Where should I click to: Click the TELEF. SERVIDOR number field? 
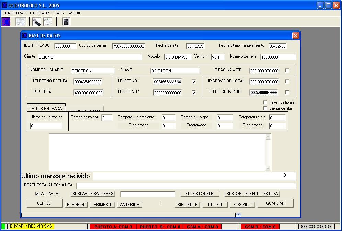point(264,92)
